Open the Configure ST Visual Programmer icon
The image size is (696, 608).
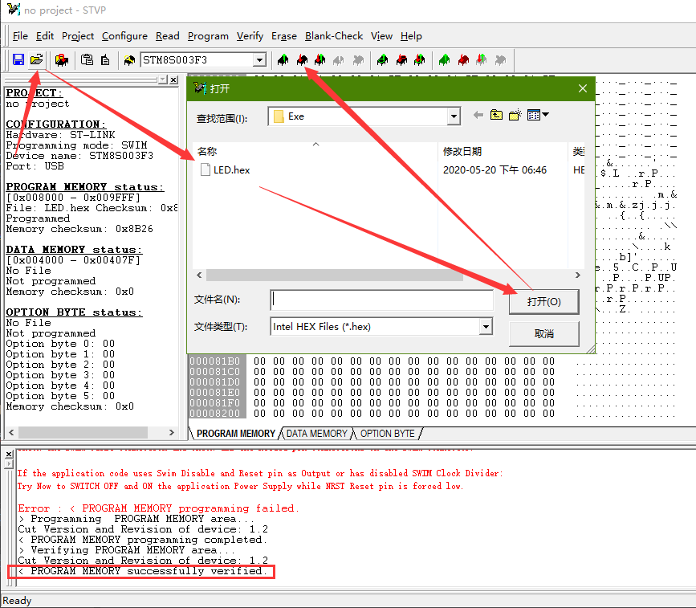[62, 59]
